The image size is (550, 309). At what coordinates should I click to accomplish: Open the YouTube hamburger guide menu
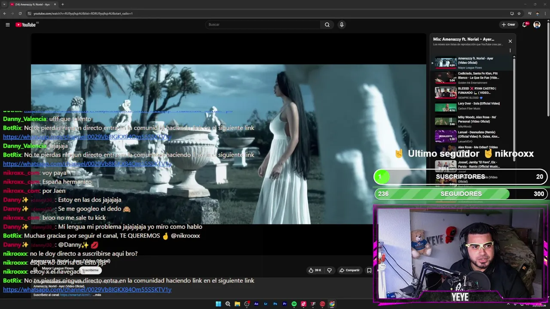7,25
